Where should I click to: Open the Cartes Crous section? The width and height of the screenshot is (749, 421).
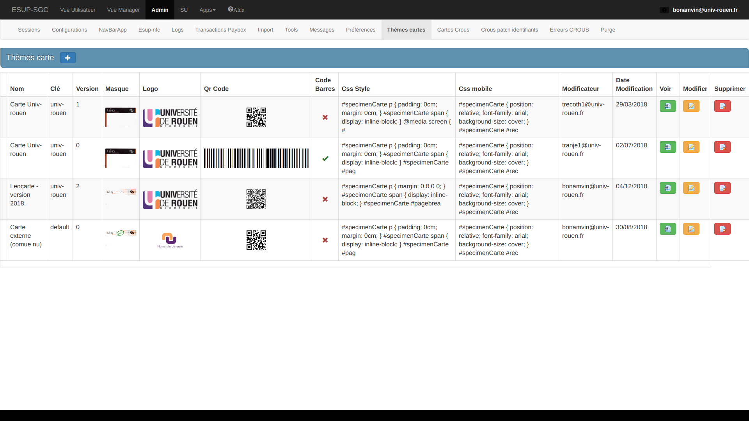(x=453, y=30)
